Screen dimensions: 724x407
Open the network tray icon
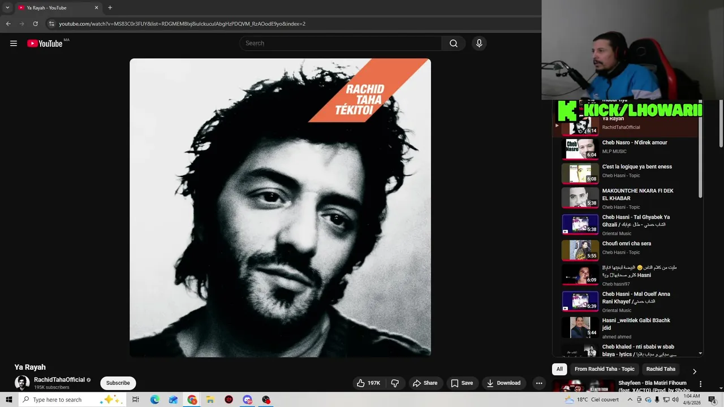(x=666, y=400)
